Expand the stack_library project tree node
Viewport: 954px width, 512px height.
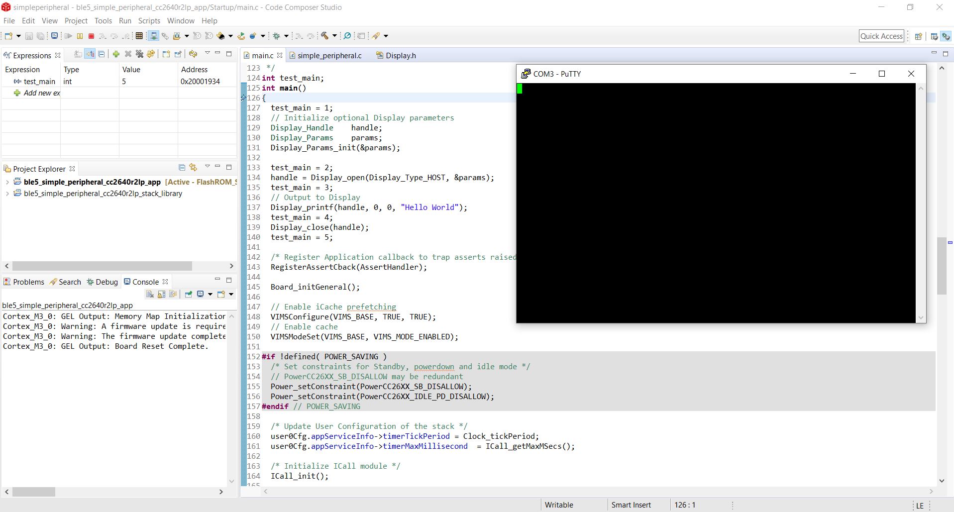click(x=7, y=194)
